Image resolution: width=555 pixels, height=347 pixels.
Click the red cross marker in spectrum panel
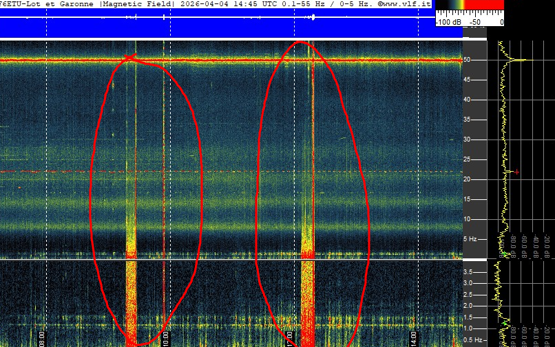click(516, 172)
